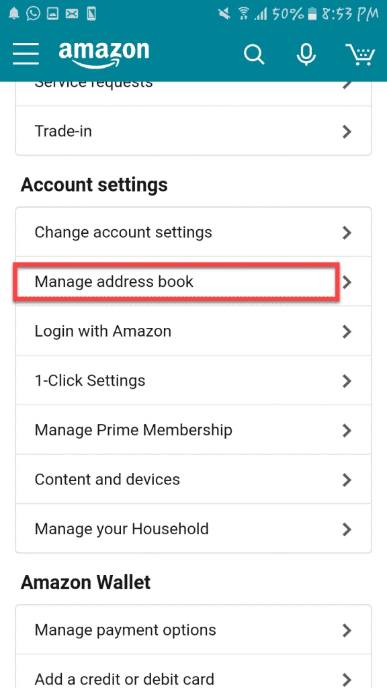Open the shopping cart icon
This screenshot has width=387, height=688.
click(x=361, y=54)
